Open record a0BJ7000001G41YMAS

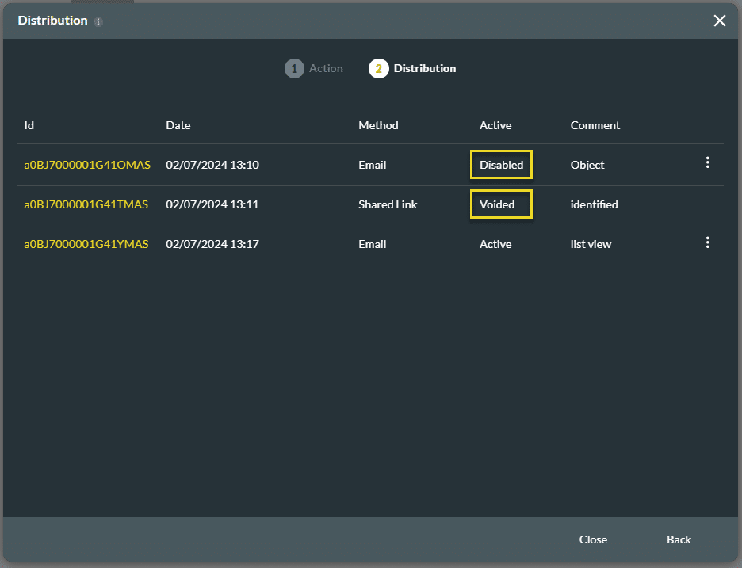[x=86, y=244]
